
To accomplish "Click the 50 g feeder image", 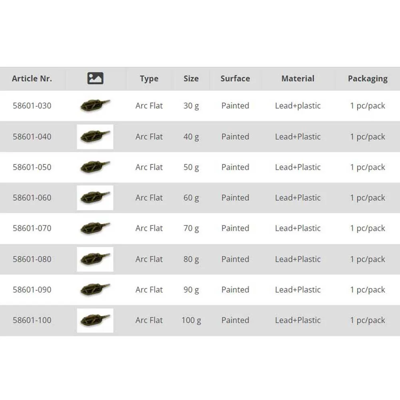I will click(95, 167).
